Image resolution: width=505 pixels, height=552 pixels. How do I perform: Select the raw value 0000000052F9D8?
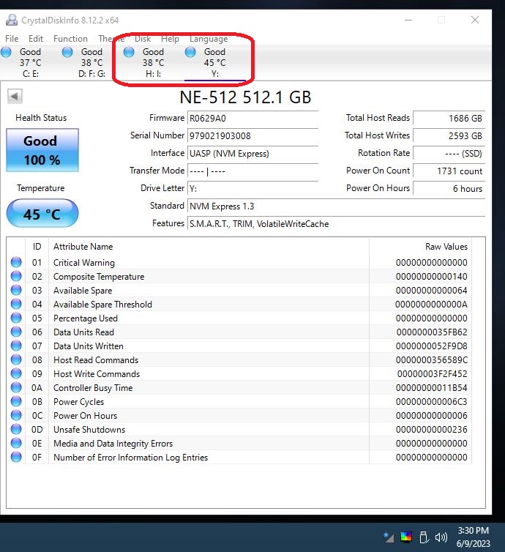point(432,346)
